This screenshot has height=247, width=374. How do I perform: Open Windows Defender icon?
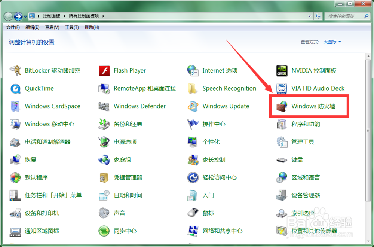pyautogui.click(x=104, y=106)
